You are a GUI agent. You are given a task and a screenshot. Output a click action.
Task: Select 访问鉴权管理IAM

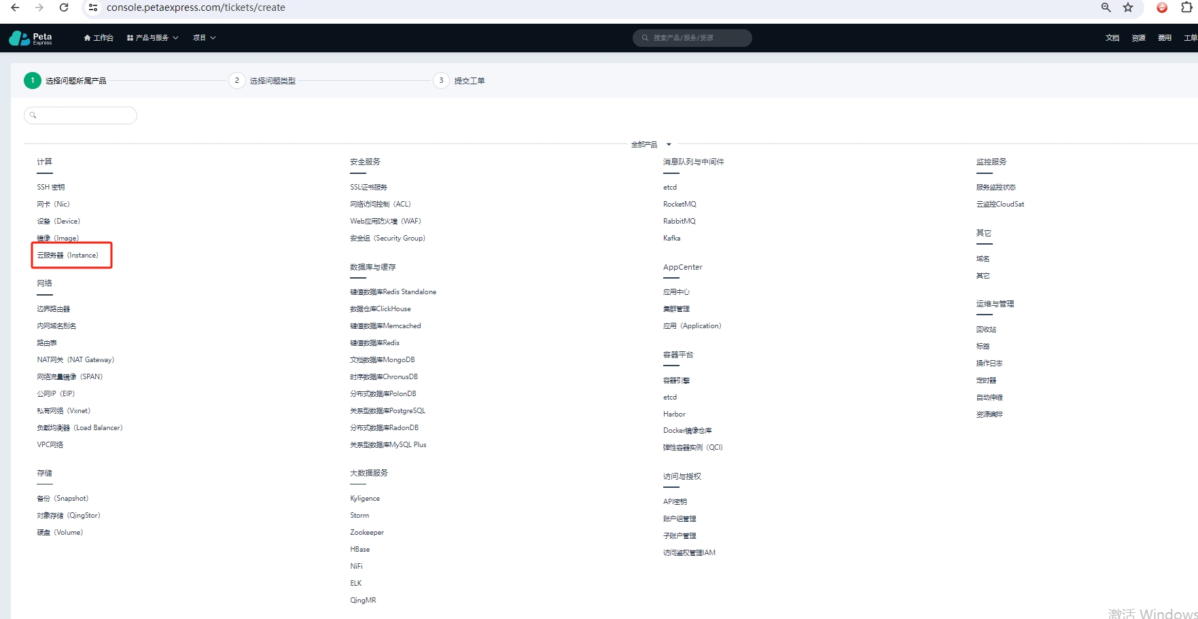(690, 552)
